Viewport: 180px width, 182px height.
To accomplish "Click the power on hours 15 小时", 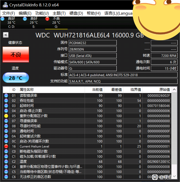I will [x=164, y=68].
